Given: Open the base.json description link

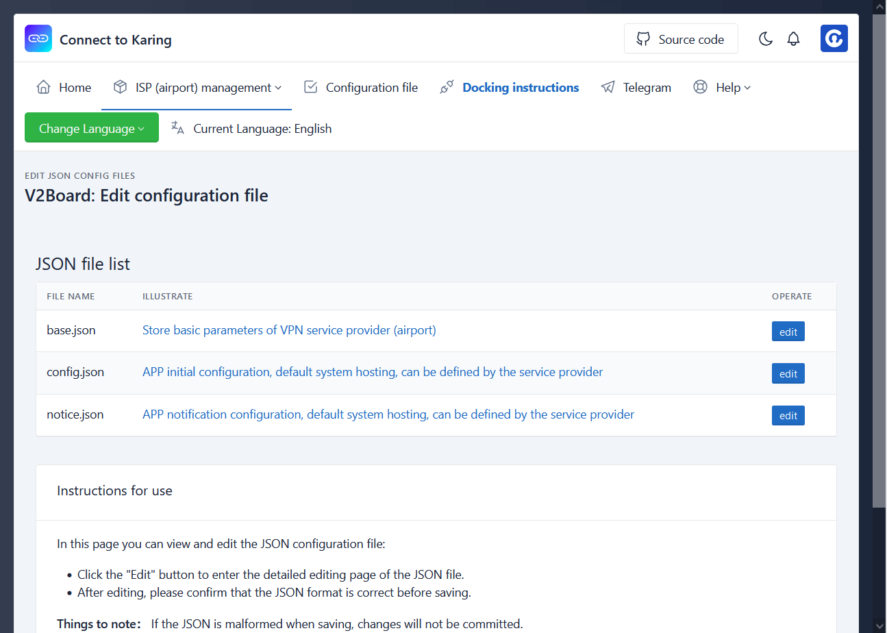Looking at the screenshot, I should click(289, 330).
